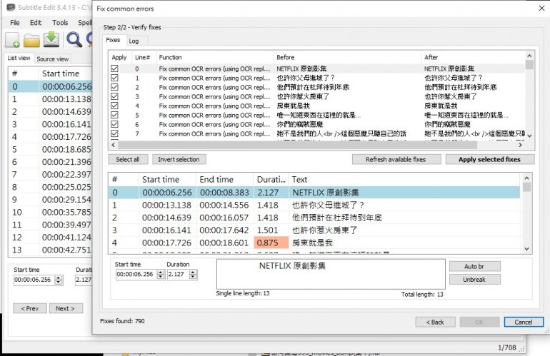This screenshot has height=356, width=550.
Task: Click the After column header
Action: tap(473, 57)
